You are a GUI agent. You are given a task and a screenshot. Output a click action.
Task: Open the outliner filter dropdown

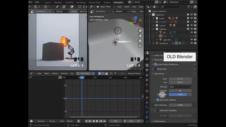click(190, 7)
